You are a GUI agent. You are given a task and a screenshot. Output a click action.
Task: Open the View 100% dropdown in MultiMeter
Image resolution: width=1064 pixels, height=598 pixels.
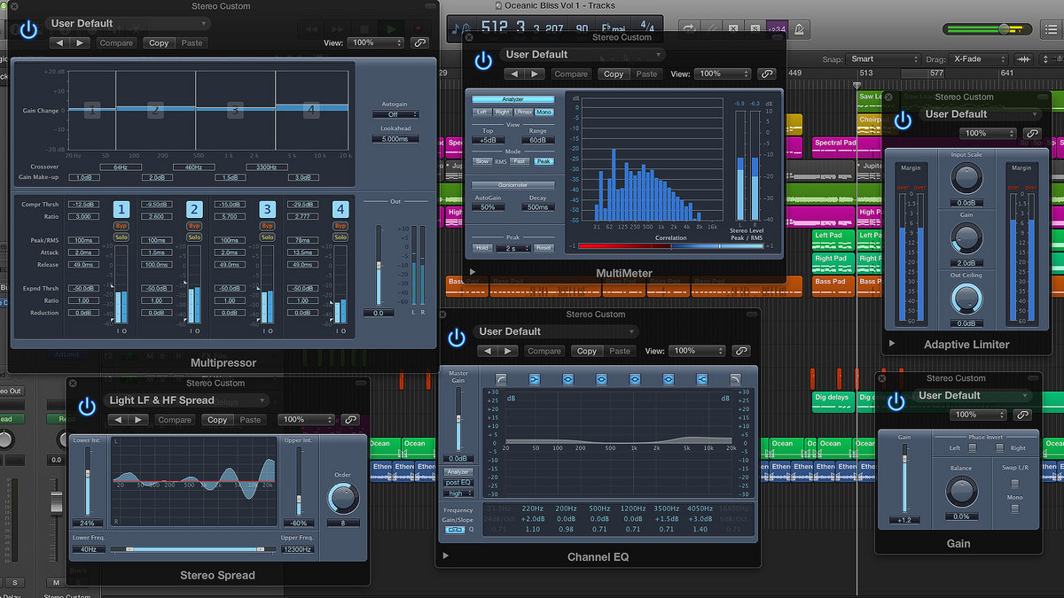(x=721, y=74)
